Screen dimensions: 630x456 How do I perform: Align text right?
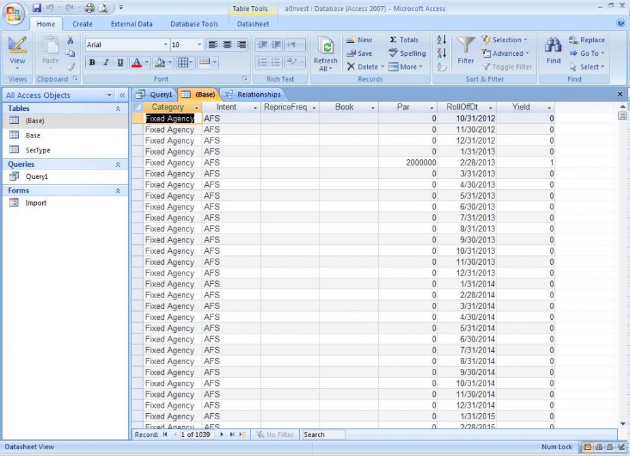pos(241,44)
